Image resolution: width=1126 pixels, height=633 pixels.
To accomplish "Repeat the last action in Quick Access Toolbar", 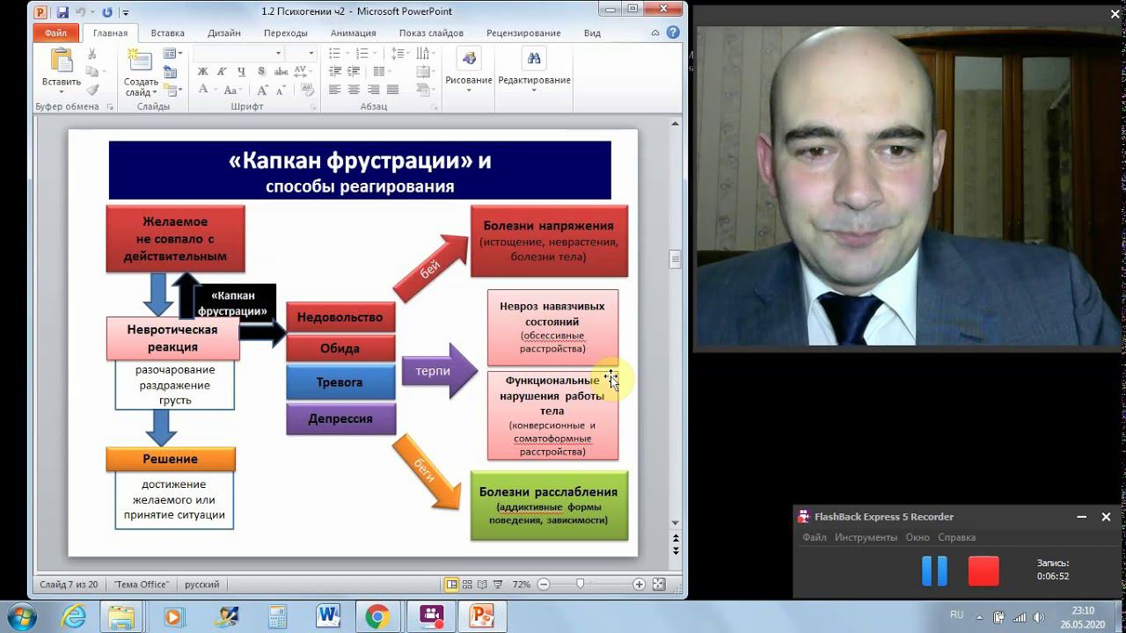I will coord(107,12).
